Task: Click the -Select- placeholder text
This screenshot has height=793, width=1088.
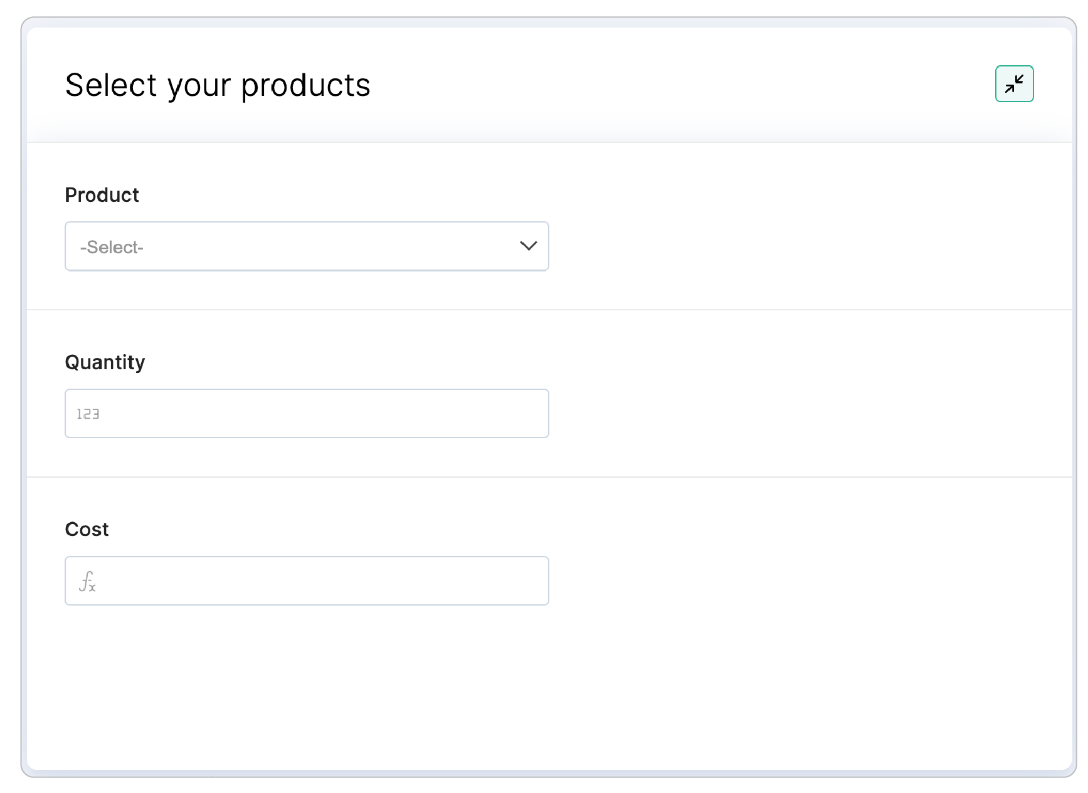Action: tap(112, 248)
